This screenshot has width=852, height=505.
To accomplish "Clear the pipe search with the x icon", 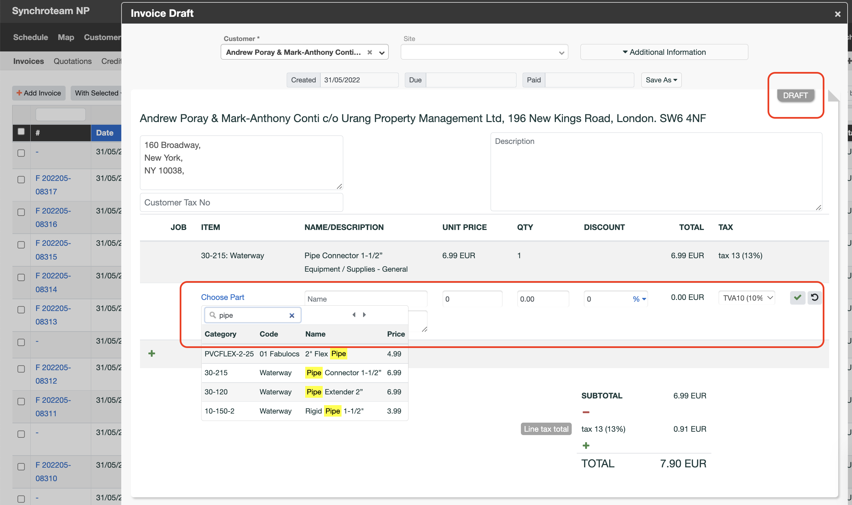I will pyautogui.click(x=291, y=315).
